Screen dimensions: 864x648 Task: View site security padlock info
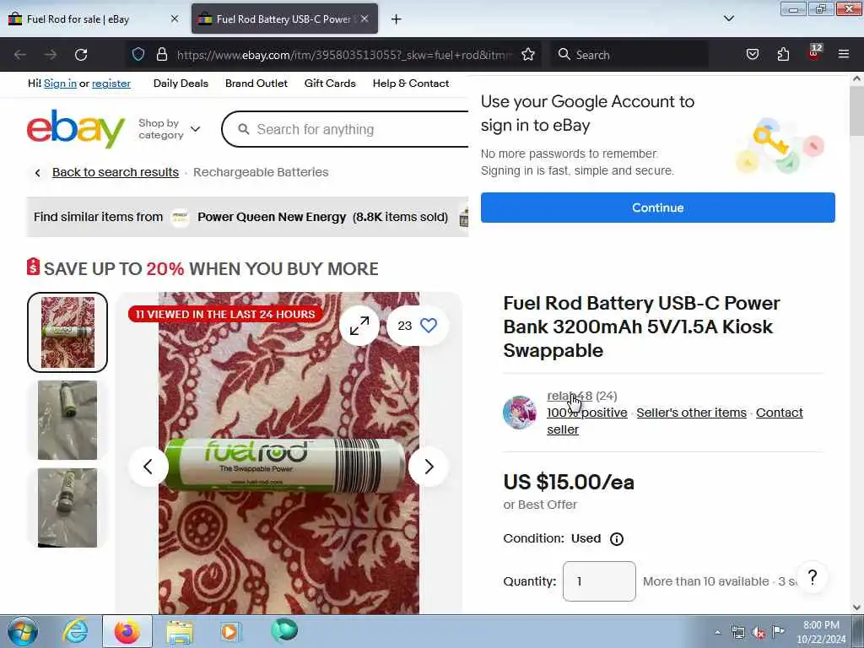[x=161, y=54]
